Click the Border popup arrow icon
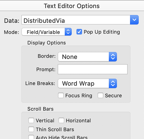Viewport: 144px width, 139px height. (113, 57)
